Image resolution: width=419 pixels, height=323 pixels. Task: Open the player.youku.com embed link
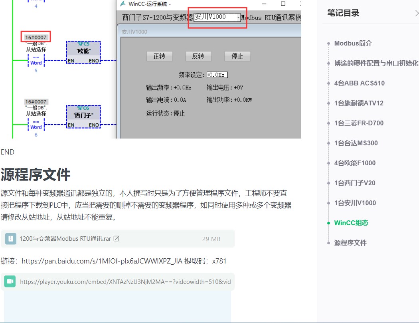coord(125,281)
